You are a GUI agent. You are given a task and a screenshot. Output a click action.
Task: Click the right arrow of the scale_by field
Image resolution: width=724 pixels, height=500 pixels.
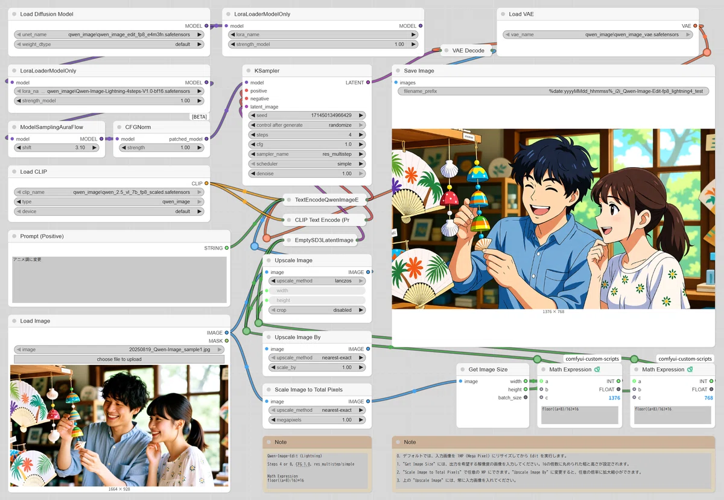pyautogui.click(x=361, y=367)
